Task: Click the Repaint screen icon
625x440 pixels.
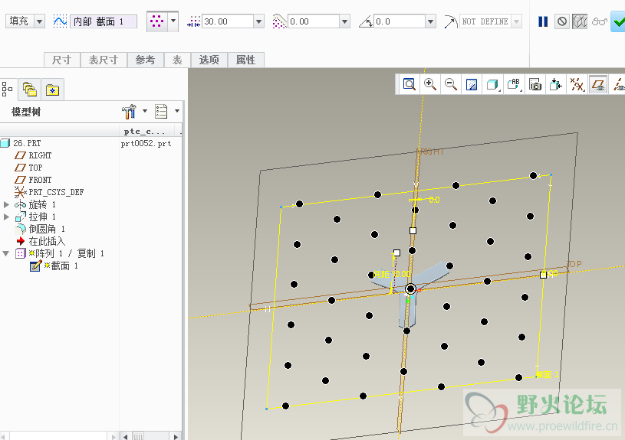Action: click(x=472, y=85)
